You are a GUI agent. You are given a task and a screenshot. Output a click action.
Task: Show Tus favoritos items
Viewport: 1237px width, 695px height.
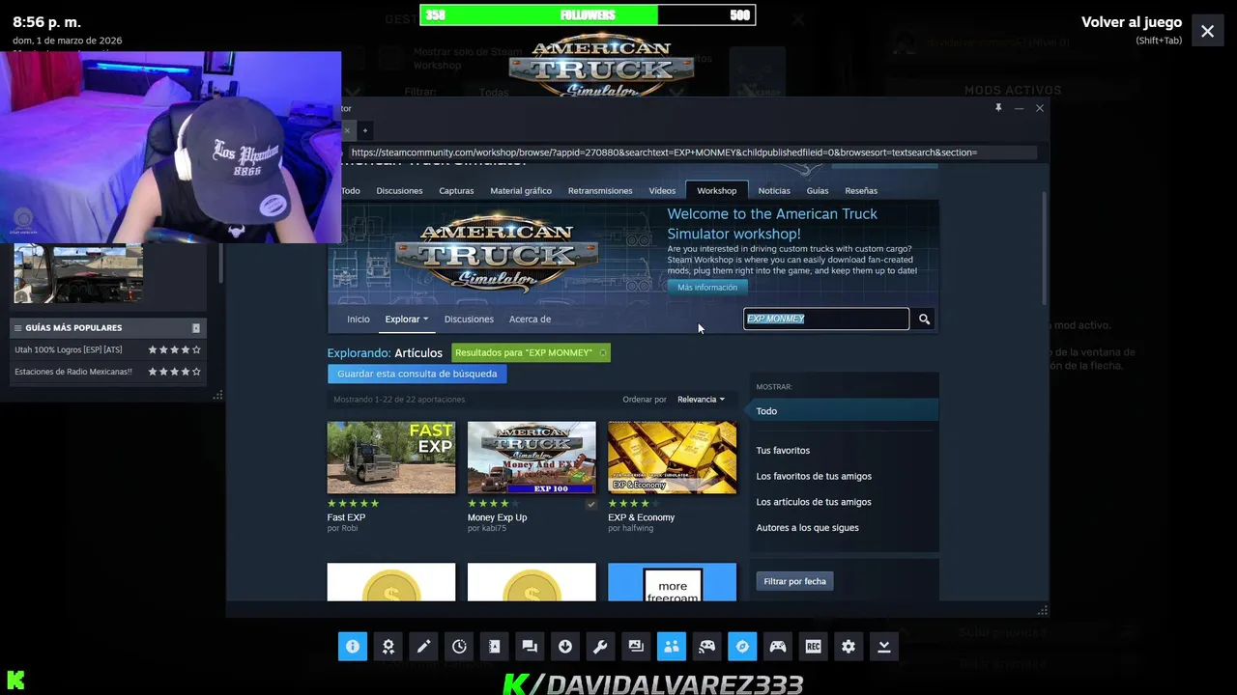click(783, 451)
